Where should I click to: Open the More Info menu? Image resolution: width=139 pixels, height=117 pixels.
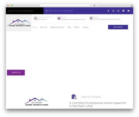tap(44, 27)
